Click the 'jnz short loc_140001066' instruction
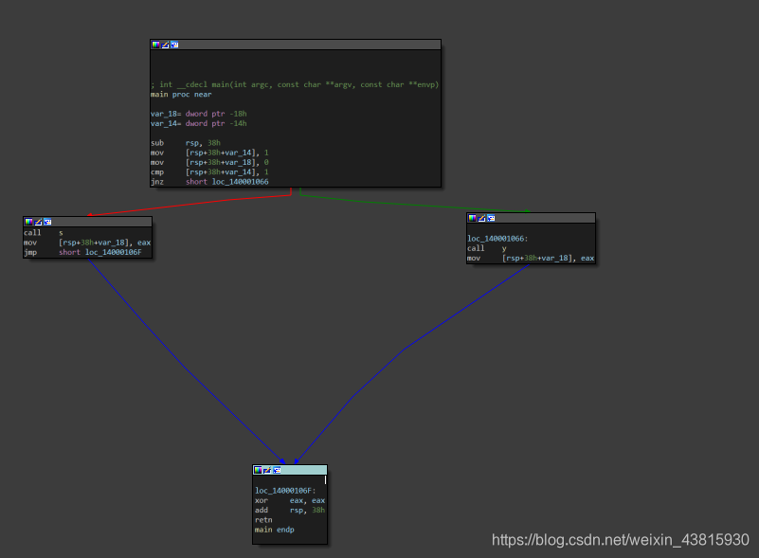 coord(209,182)
